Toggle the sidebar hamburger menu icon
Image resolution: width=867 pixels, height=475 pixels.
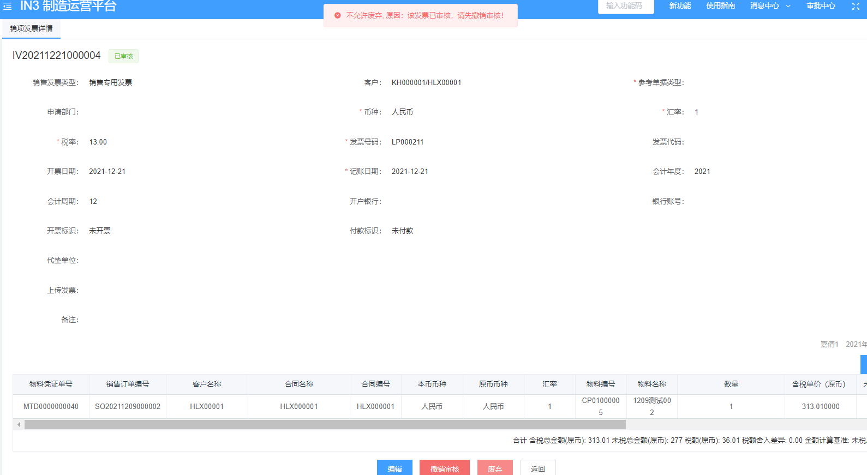(8, 7)
